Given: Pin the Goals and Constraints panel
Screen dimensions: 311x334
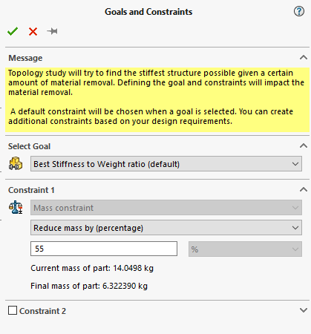Looking at the screenshot, I should click(52, 31).
